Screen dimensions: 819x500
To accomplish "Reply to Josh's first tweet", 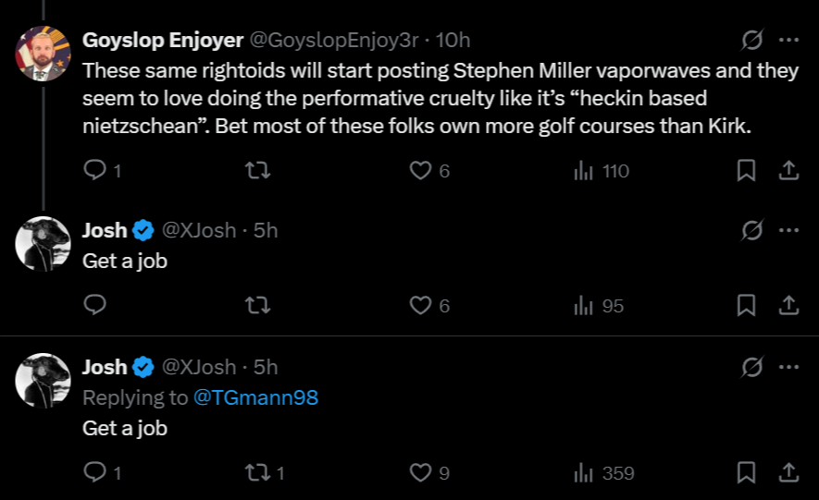I will [95, 306].
